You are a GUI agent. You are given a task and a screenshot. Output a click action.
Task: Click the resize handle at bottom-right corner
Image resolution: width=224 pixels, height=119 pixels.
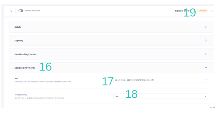tap(214, 108)
